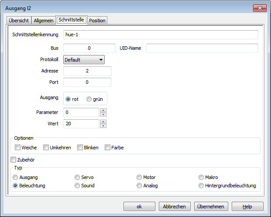The height and width of the screenshot is (217, 271).
Task: Select Hintergrundbeleuchtung type option
Action: (201, 186)
